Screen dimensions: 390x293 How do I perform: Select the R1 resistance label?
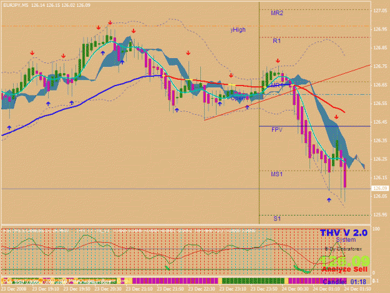click(276, 41)
